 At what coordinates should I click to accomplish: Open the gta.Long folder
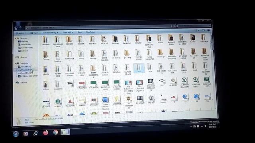127,54
